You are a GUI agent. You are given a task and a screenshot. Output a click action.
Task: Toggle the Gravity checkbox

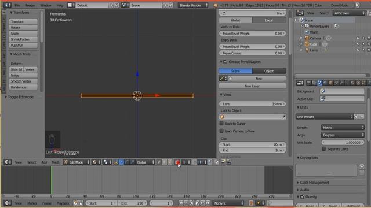303,196
